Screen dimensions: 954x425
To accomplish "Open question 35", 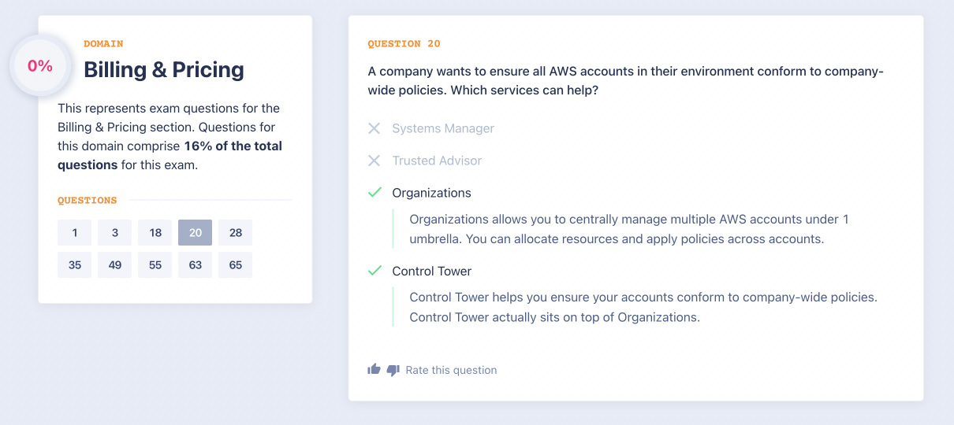I will (x=75, y=265).
